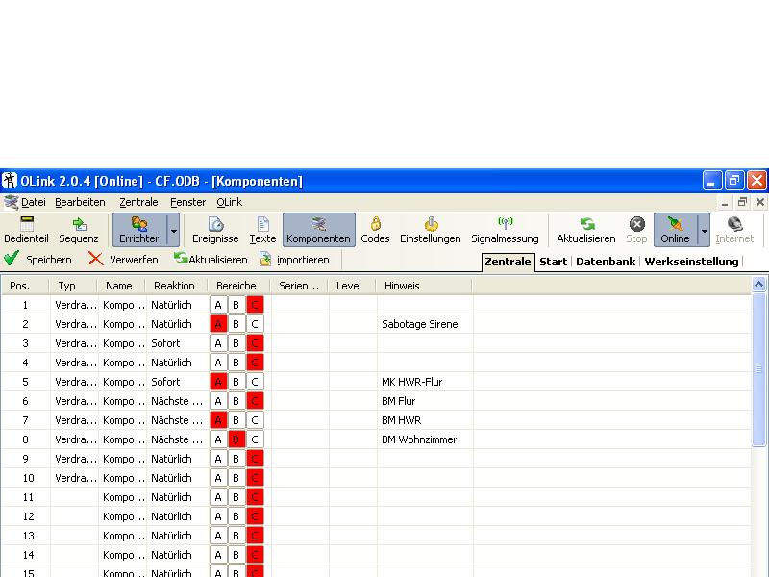Open the Texte editor icon
Viewport: 769px width, 577px height.
[262, 230]
